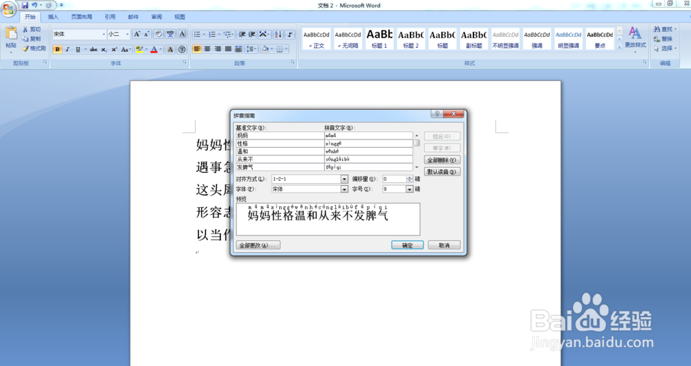Click 默认读音 (Default Readings) button
This screenshot has height=366, width=691.
click(442, 172)
